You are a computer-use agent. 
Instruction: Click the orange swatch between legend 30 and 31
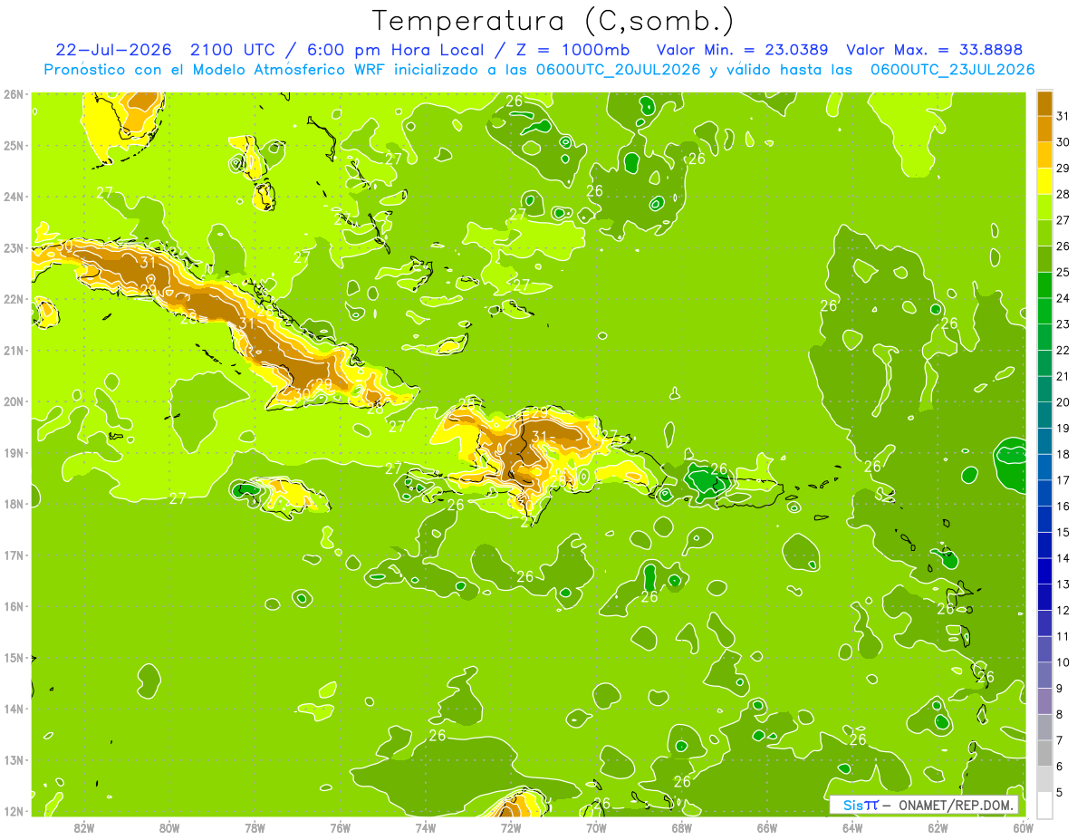coord(1044,129)
